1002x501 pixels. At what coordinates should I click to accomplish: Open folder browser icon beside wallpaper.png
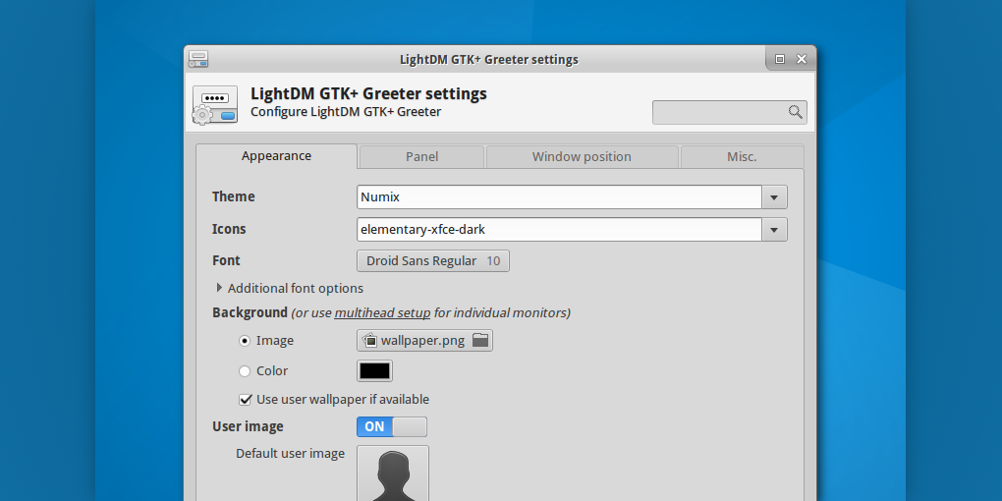(x=479, y=341)
